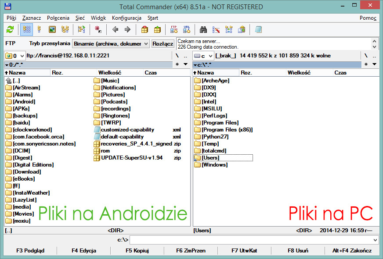Click Copy names to clipboard icon
Image resolution: width=383 pixels, height=259 pixels.
click(x=242, y=29)
